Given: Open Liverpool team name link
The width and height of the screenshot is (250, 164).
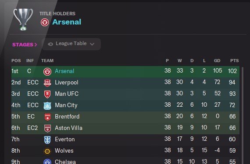Looking at the screenshot, I should coord(67,83).
